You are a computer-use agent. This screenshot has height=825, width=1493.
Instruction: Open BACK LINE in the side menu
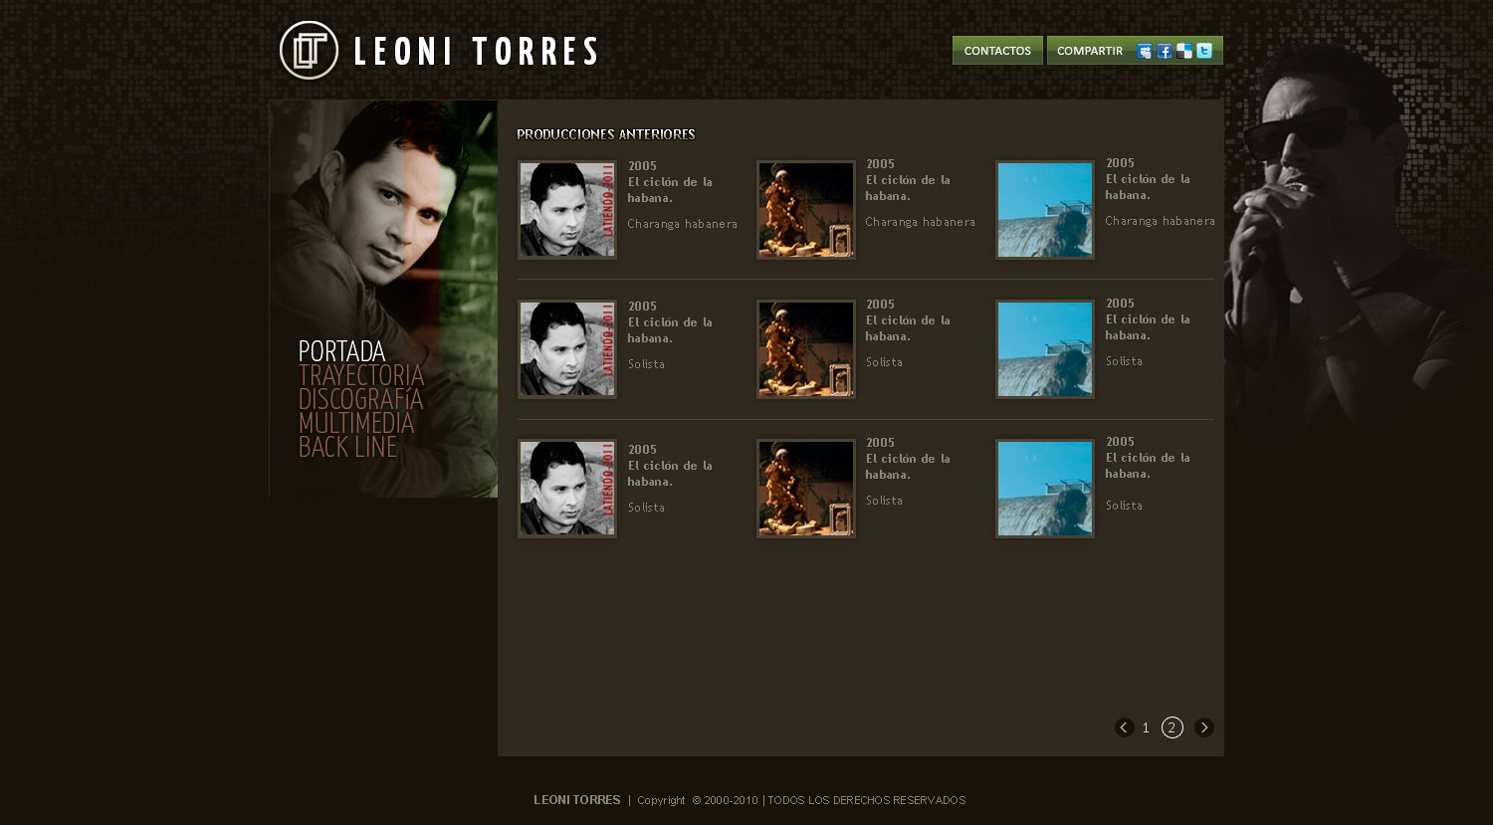[x=347, y=447]
